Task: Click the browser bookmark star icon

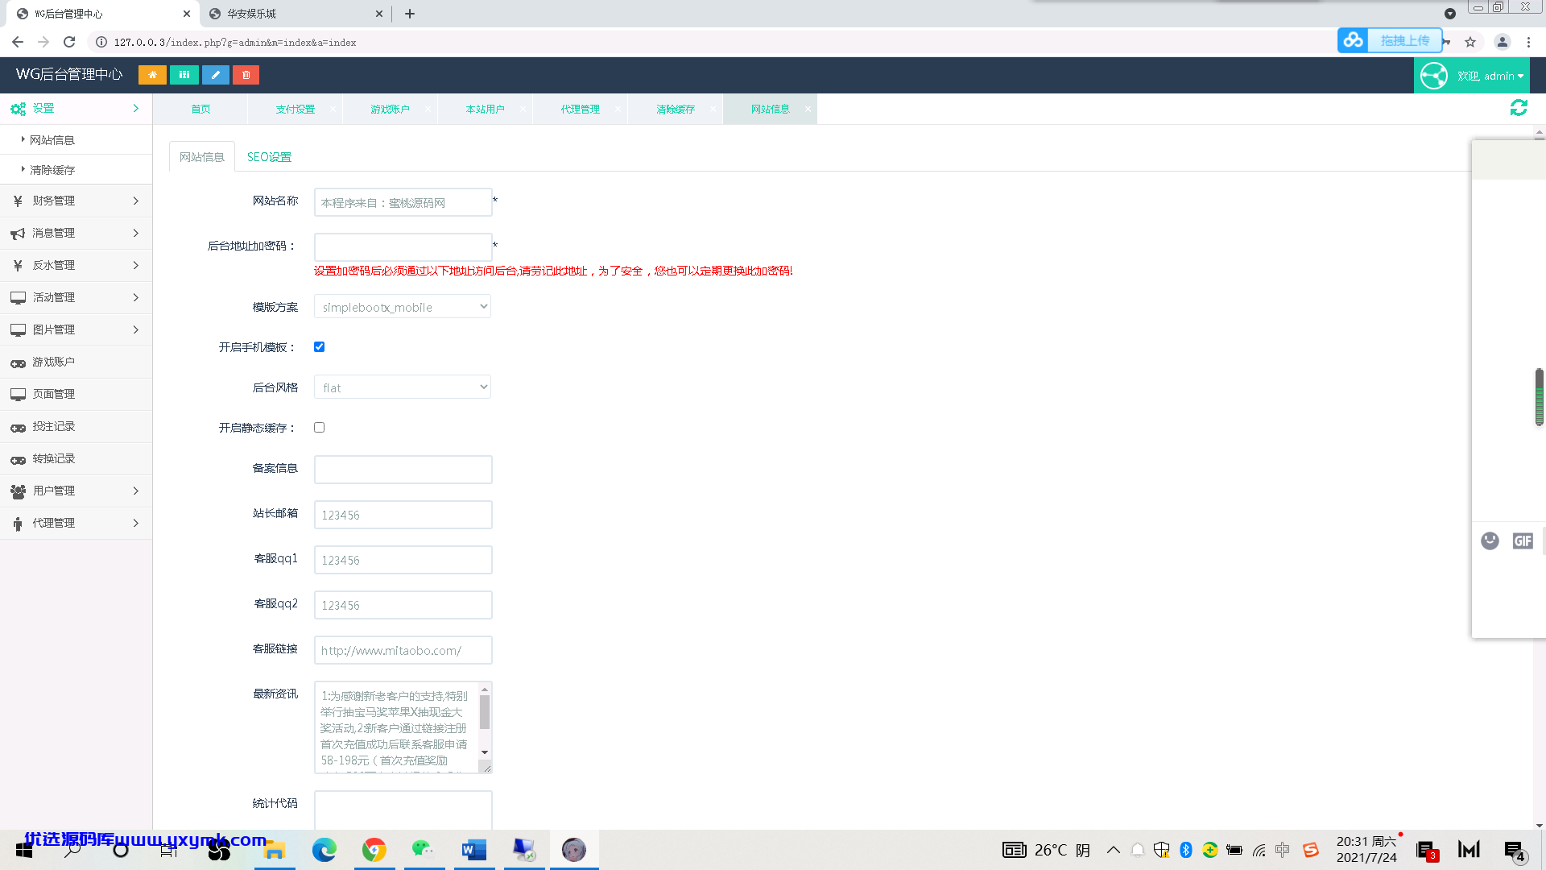Action: tap(1470, 42)
